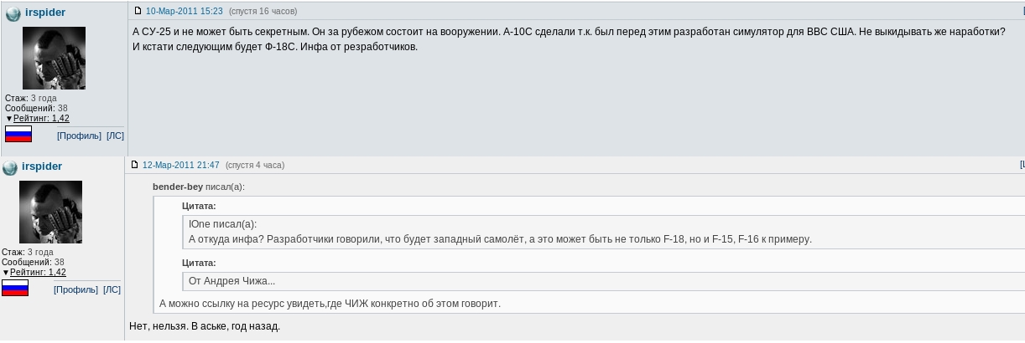Click the irspider username in the second post
1025x343 pixels.
[x=42, y=166]
